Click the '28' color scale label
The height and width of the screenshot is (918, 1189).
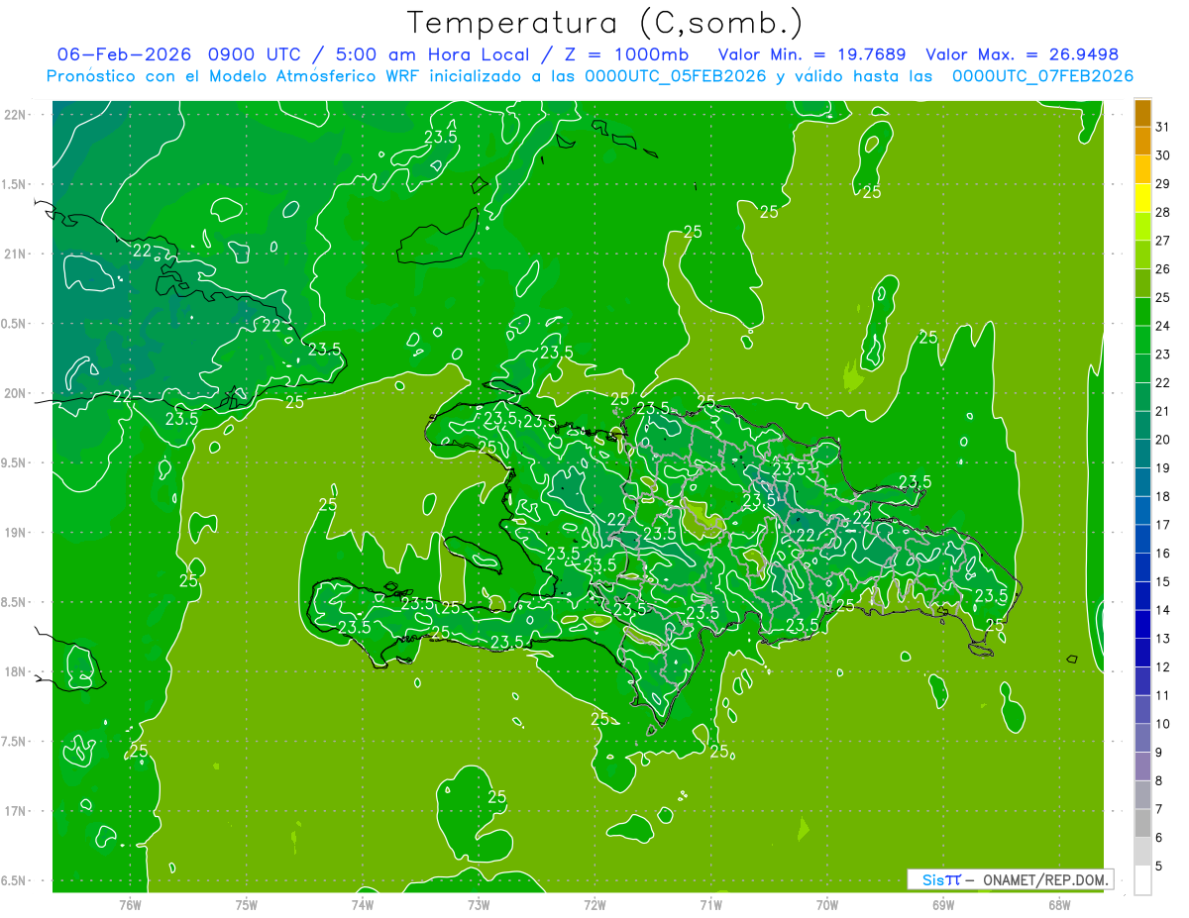[x=1163, y=212]
